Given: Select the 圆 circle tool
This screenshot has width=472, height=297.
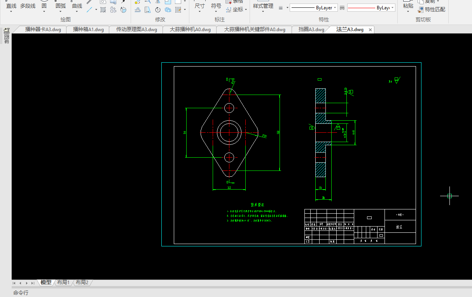Looking at the screenshot, I should tap(44, 6).
